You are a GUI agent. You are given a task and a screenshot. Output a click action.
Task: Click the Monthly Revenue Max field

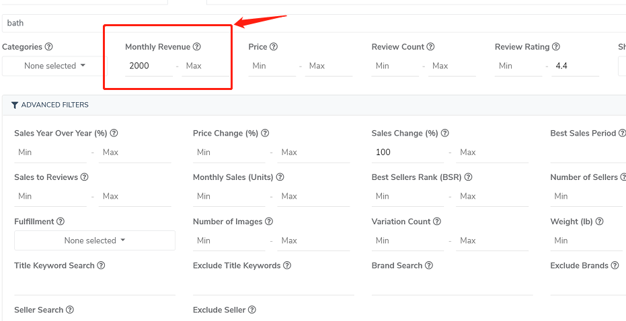tap(206, 66)
